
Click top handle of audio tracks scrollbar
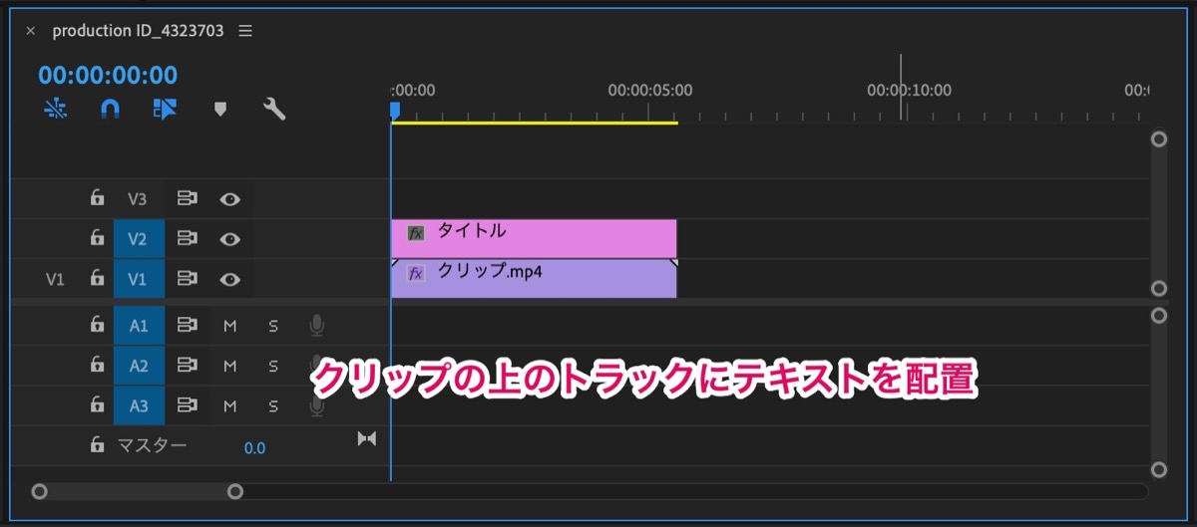click(1158, 315)
